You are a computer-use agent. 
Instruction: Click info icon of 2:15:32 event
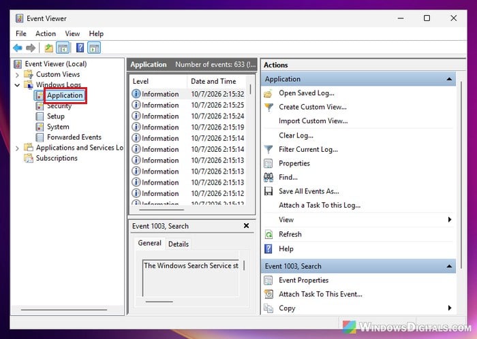136,94
